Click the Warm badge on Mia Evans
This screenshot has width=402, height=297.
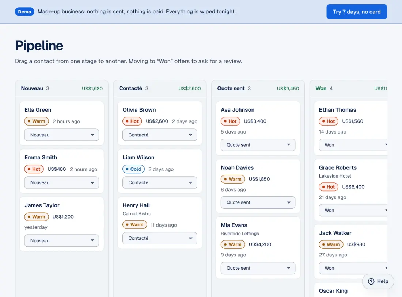point(233,244)
